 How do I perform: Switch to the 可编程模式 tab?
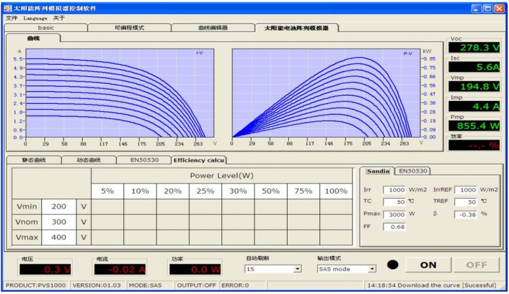129,28
